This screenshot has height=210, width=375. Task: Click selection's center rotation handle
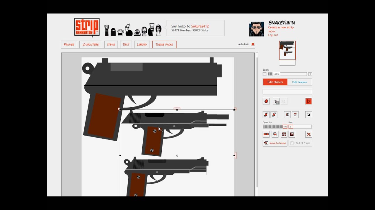click(x=177, y=156)
